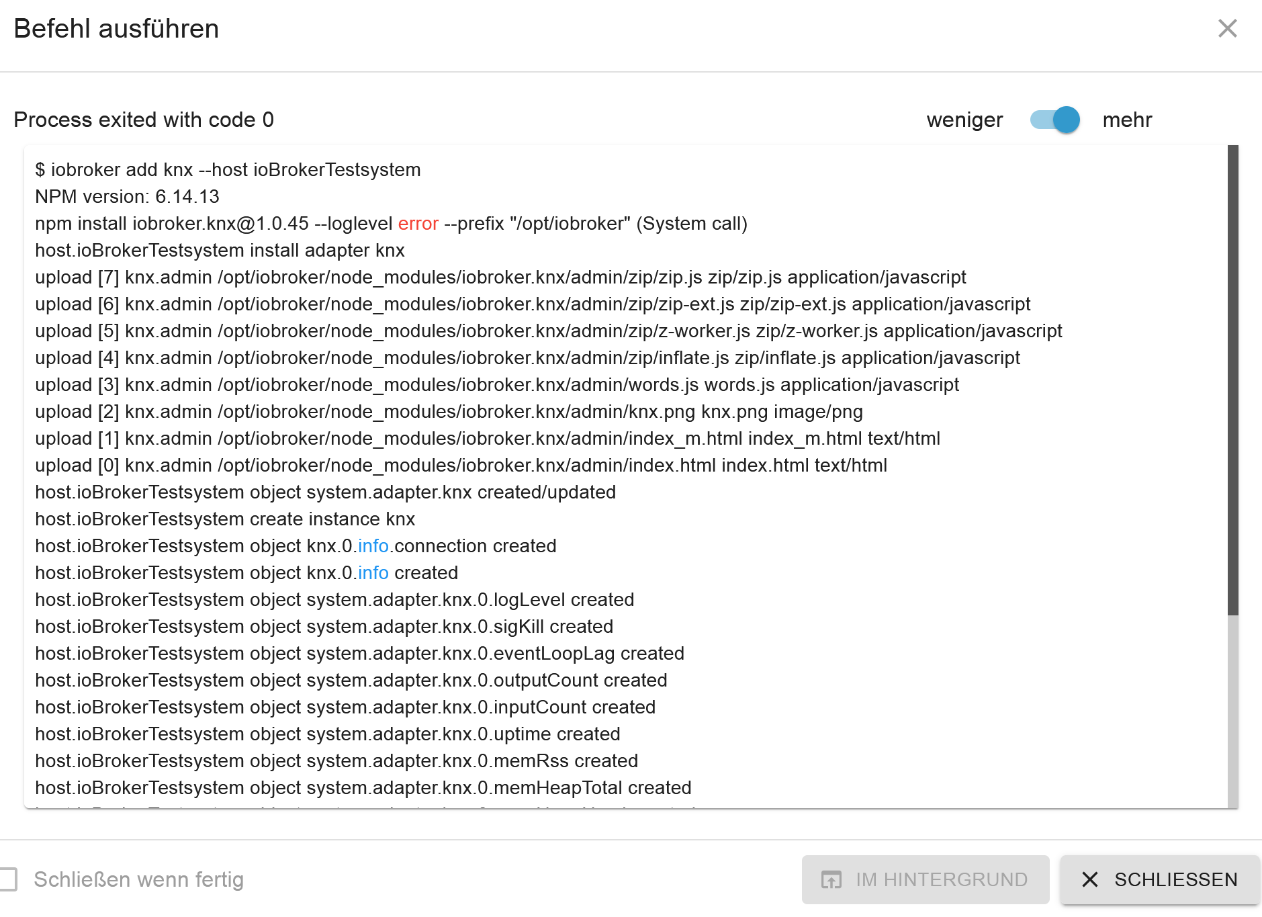Image resolution: width=1262 pixels, height=917 pixels.
Task: Enable the 'Schließen wenn fertig' checkbox
Action: point(8,879)
